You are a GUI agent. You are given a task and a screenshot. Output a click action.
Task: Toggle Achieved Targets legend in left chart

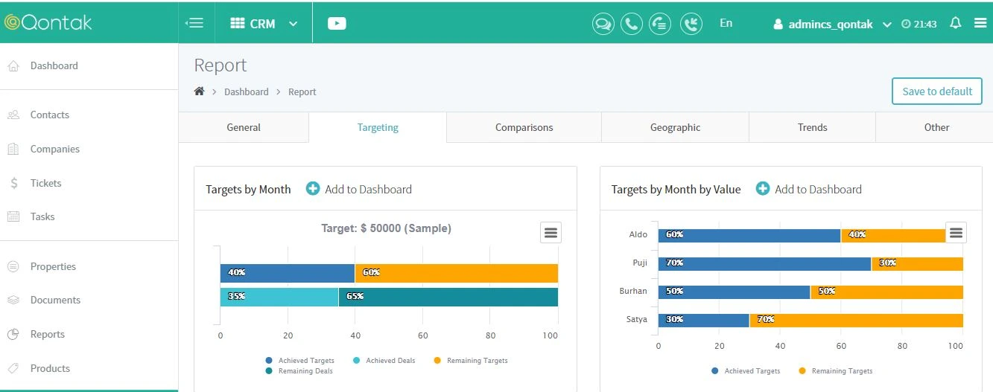point(299,361)
